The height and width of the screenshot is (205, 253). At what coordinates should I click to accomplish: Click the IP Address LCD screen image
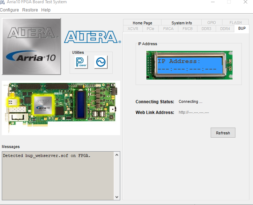pos(189,65)
